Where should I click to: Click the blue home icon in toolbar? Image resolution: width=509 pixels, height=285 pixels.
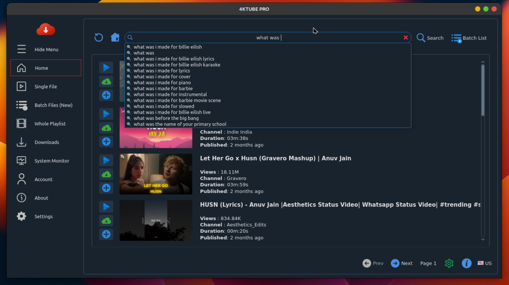pyautogui.click(x=115, y=38)
